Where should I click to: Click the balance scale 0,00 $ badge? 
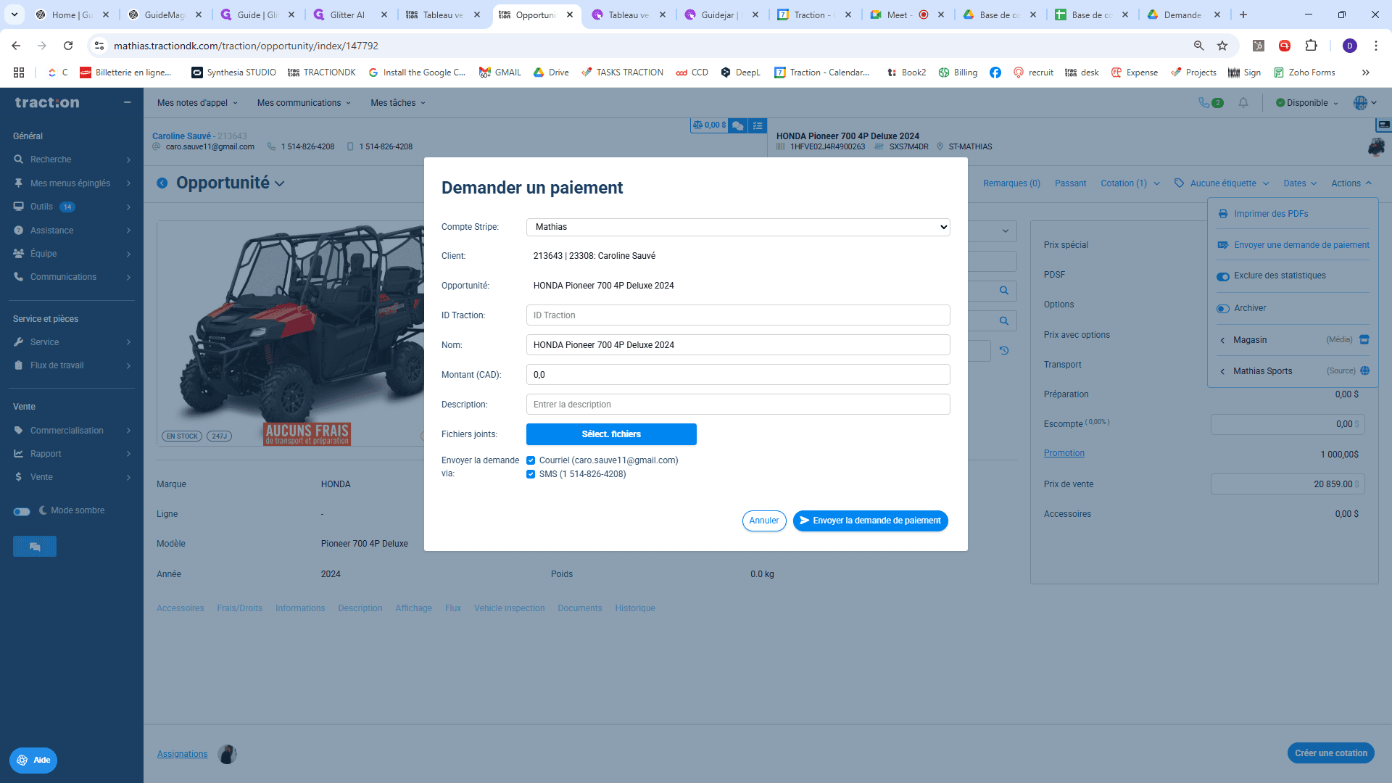coord(709,125)
